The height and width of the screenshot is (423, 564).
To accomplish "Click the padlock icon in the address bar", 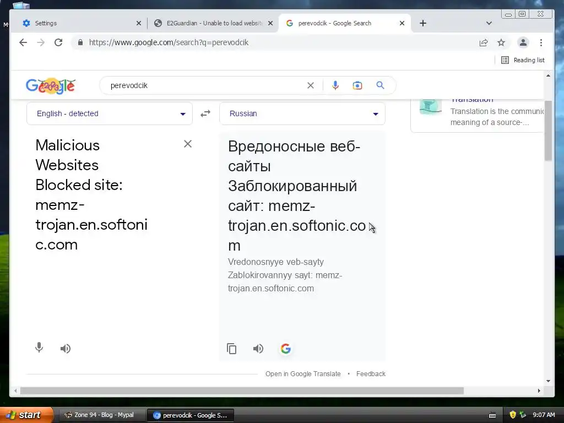I will pyautogui.click(x=80, y=42).
